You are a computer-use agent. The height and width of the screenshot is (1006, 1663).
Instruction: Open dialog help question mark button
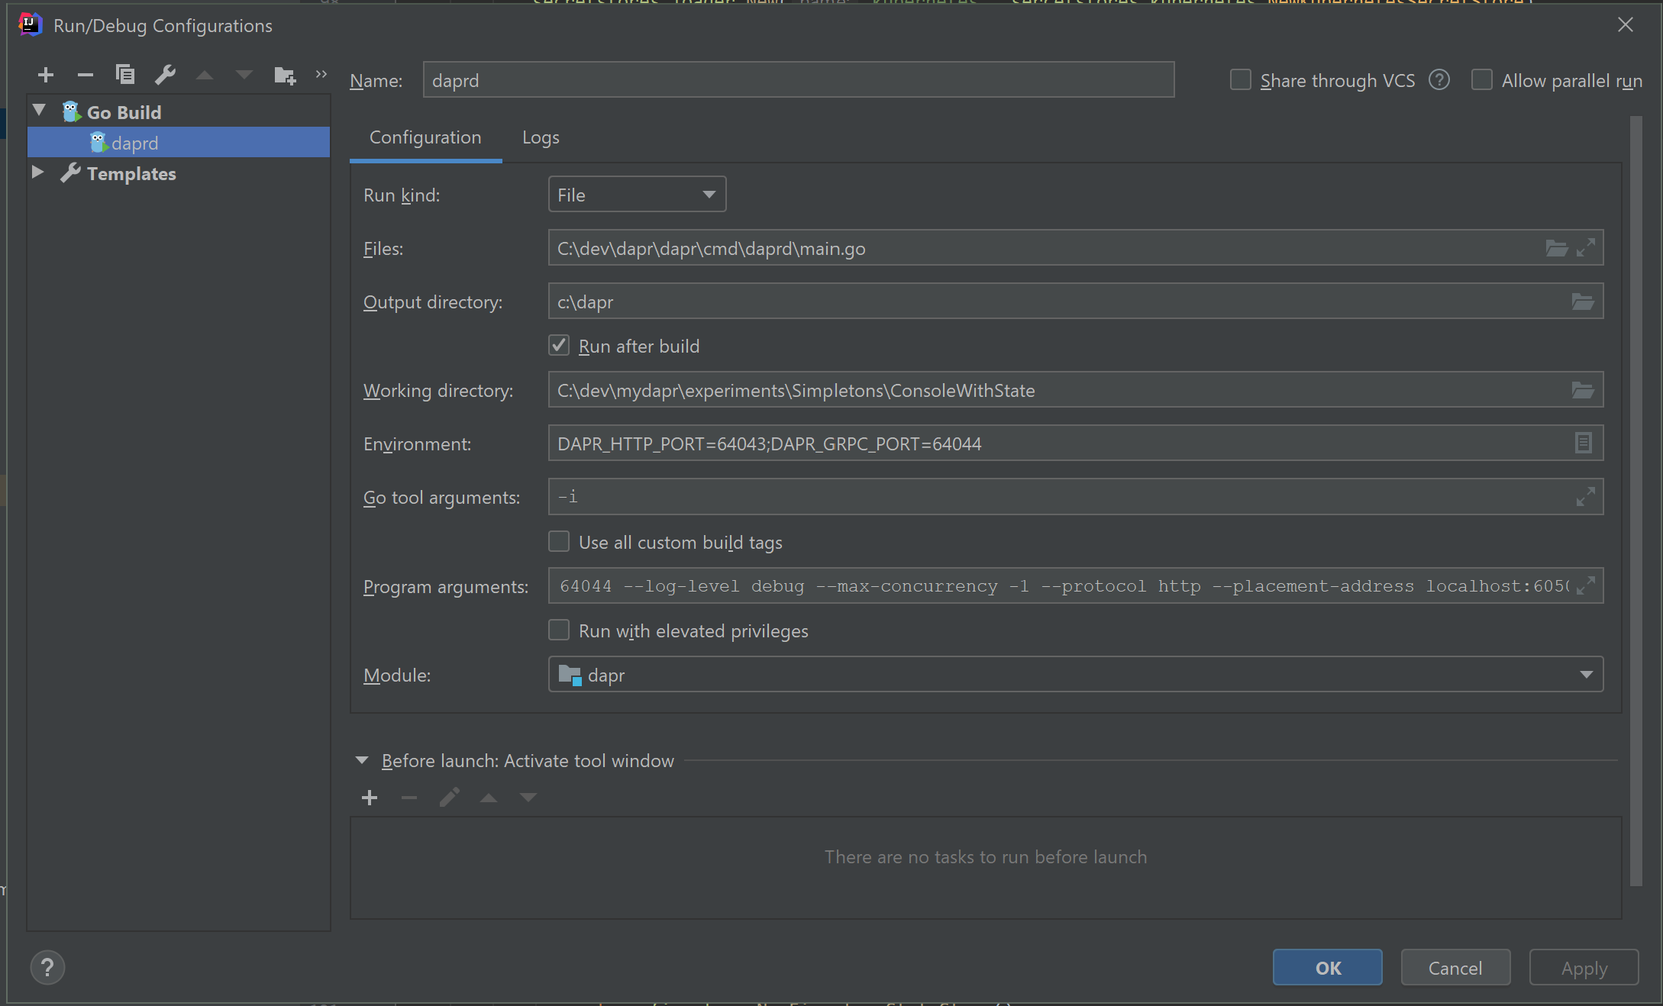(x=47, y=968)
